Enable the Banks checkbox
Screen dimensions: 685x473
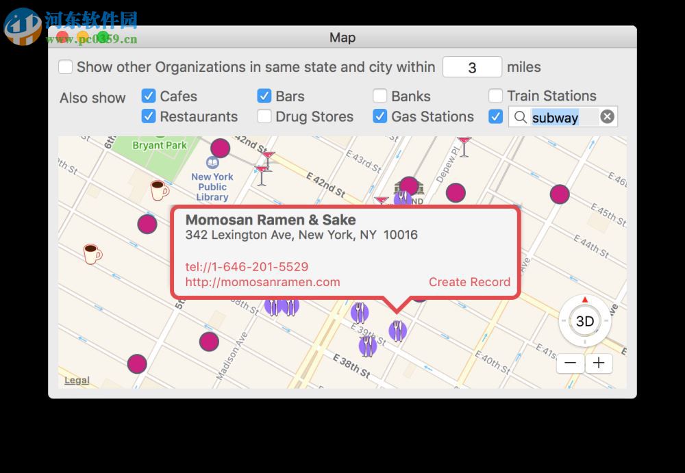380,96
